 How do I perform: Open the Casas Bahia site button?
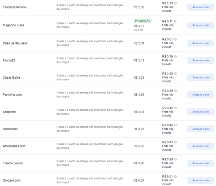200,77
